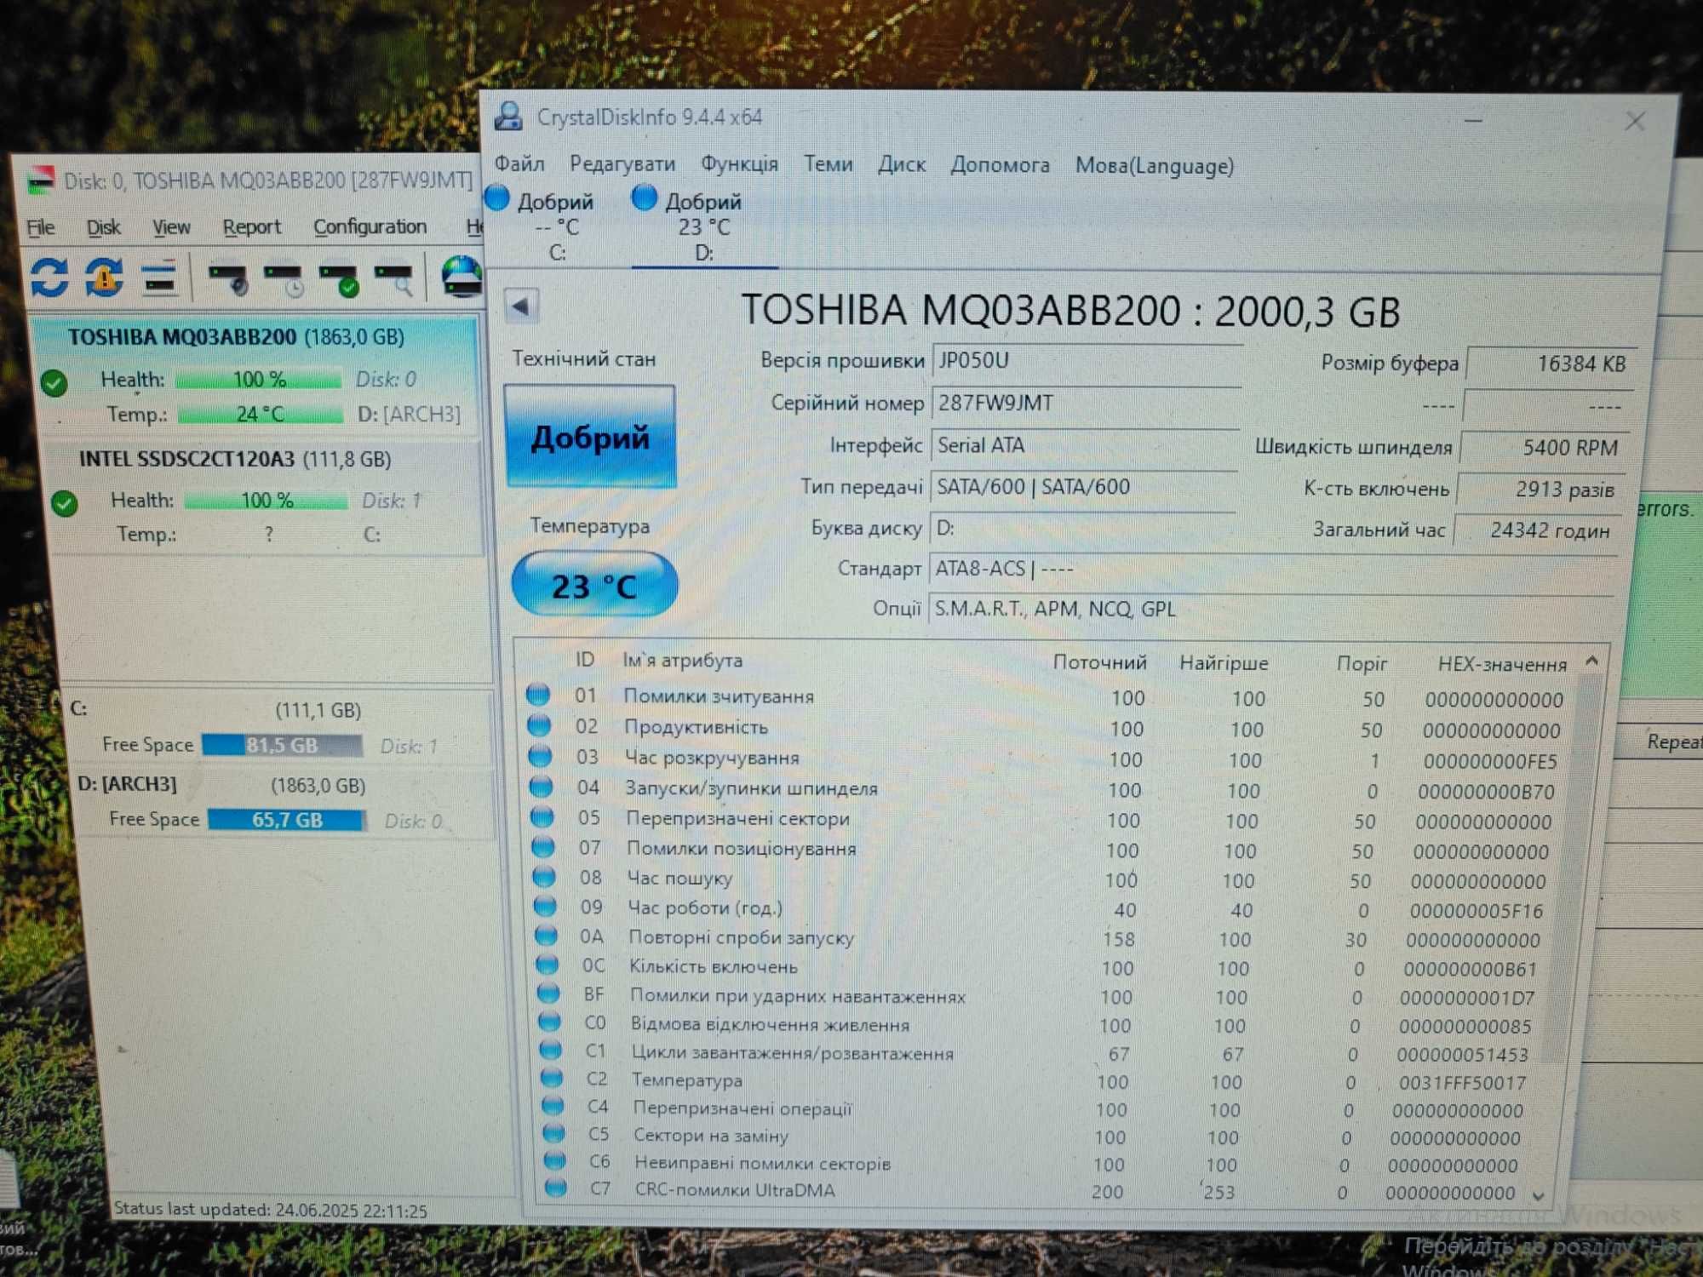The width and height of the screenshot is (1703, 1277).
Task: Click the 23 °C temperature button
Action: (594, 585)
